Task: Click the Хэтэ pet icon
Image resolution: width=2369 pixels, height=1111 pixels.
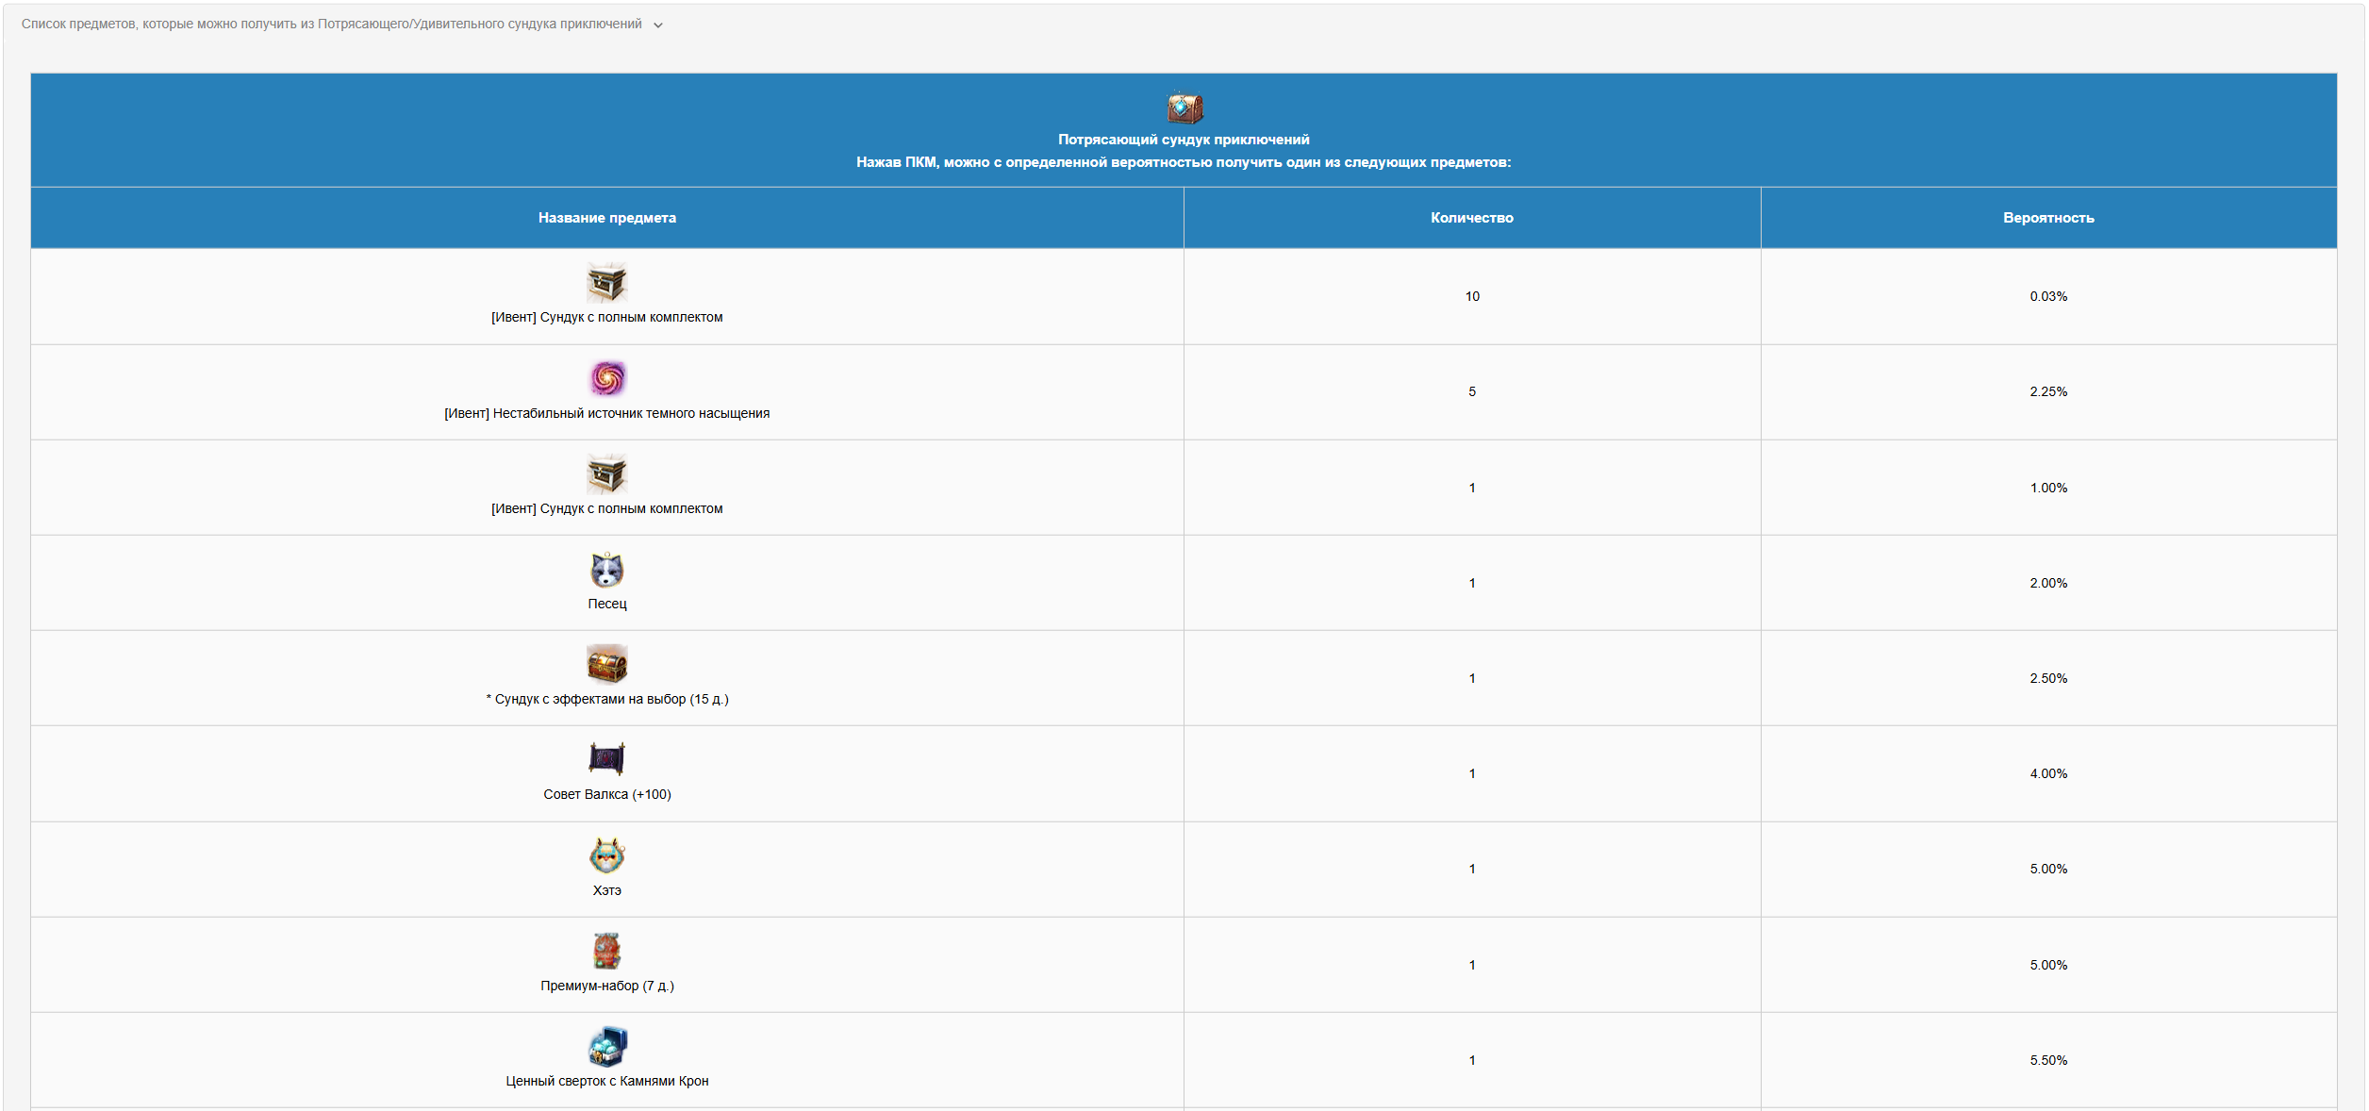Action: coord(606,855)
